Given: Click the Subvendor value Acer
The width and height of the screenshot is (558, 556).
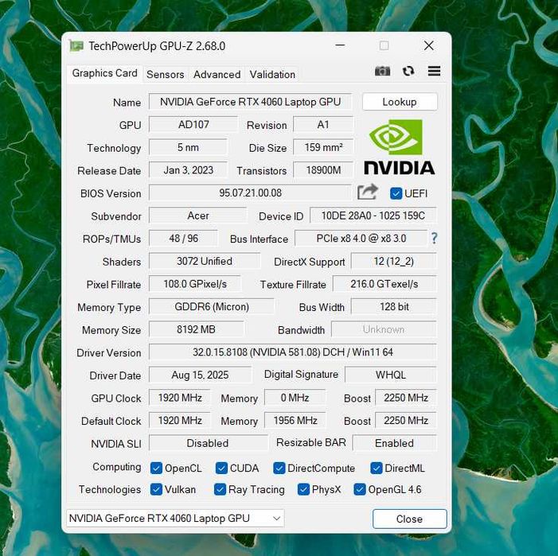Looking at the screenshot, I should point(198,216).
